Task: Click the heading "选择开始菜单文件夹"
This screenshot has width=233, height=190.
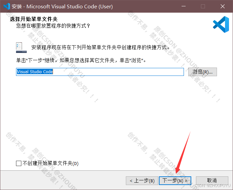Action: pos(34,19)
